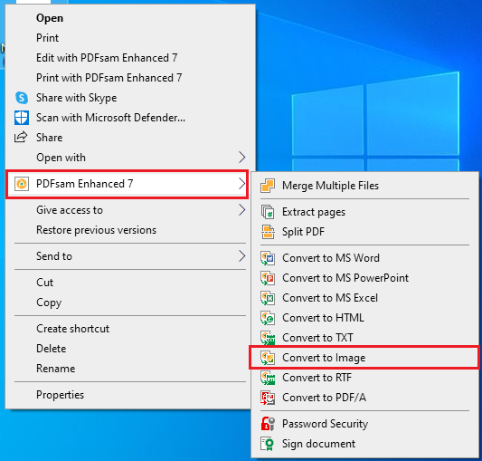The width and height of the screenshot is (482, 461).
Task: Click the Convert to MS Excel icon
Action: pyautogui.click(x=268, y=298)
